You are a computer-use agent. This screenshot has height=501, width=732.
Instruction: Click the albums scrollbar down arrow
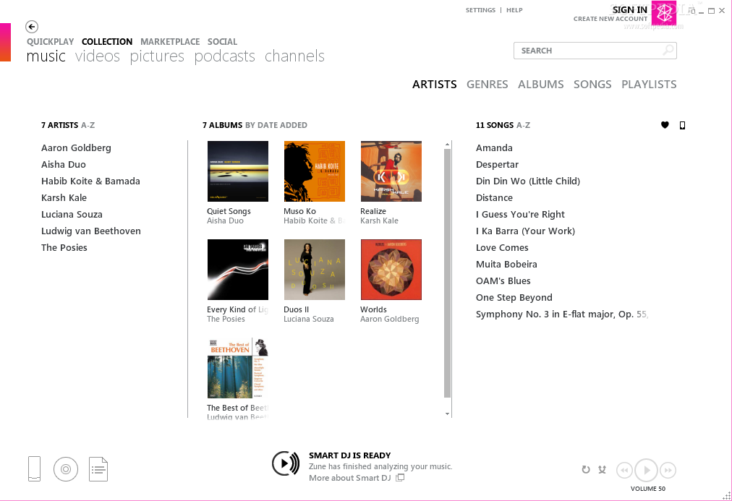tap(447, 414)
